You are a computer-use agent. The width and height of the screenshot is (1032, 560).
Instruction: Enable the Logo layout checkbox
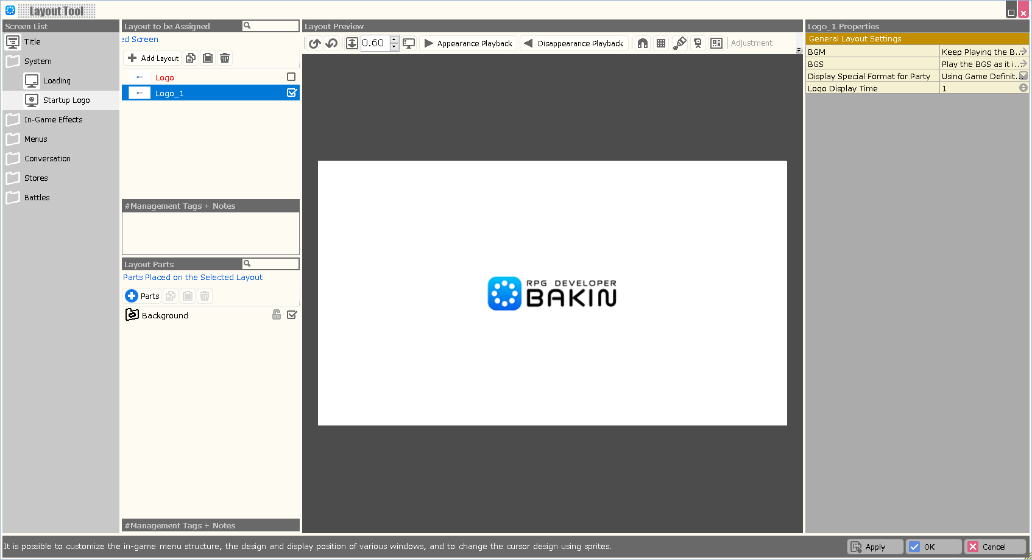point(291,77)
